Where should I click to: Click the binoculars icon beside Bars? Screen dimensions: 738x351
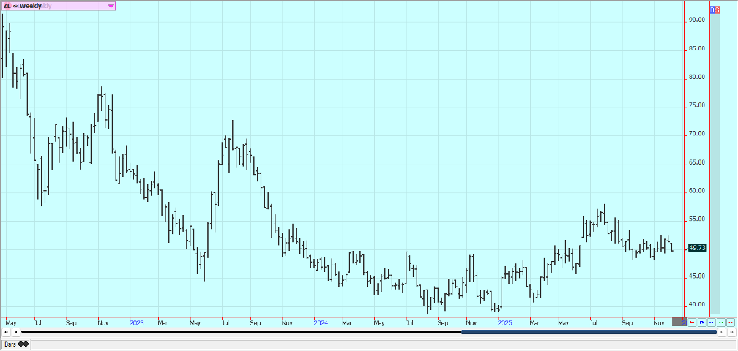point(23,344)
